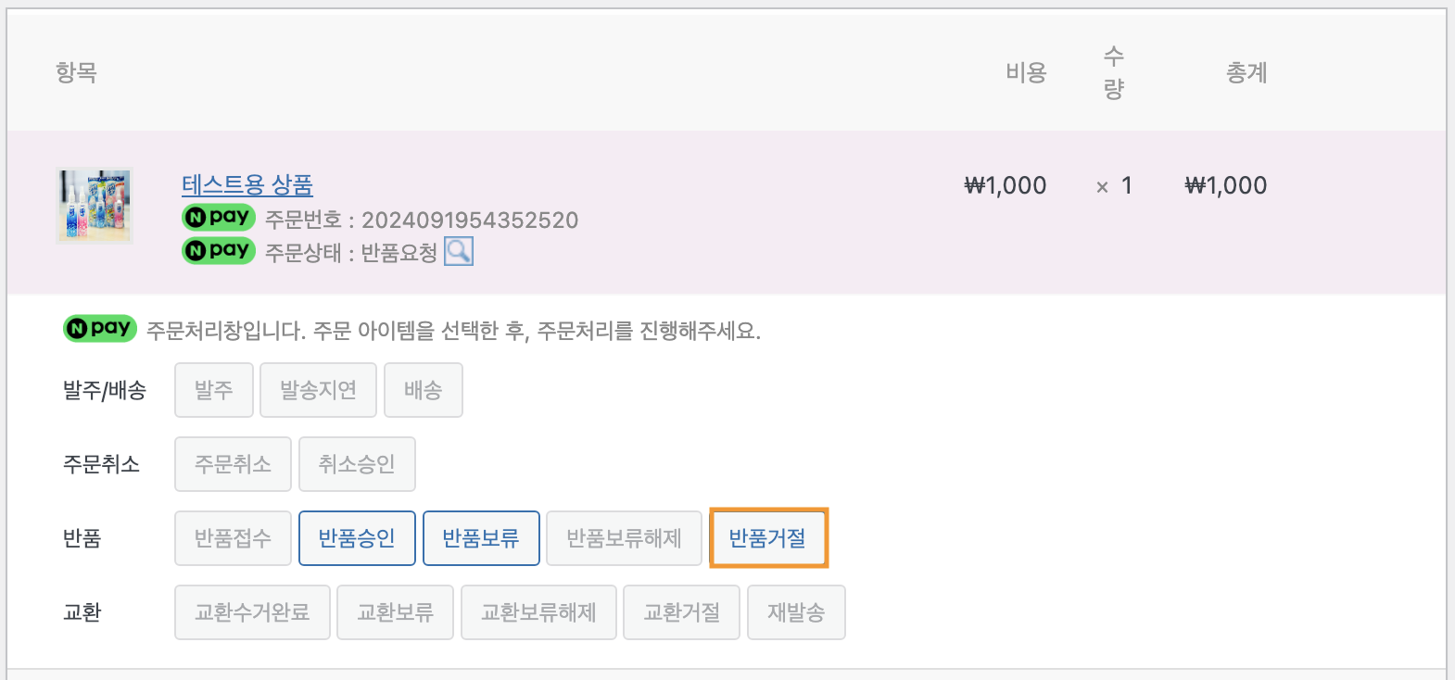Approve the return with 반품승인
1455x680 pixels.
tap(357, 538)
